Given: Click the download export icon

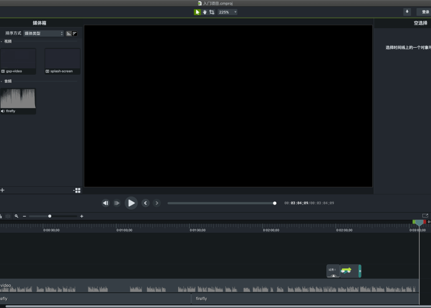Looking at the screenshot, I should click(x=407, y=11).
